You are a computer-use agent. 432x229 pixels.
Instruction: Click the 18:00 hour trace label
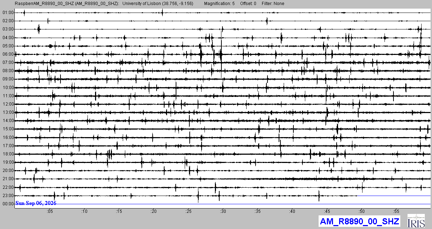click(8, 154)
